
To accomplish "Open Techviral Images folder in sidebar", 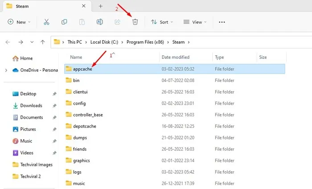I will point(32,164).
